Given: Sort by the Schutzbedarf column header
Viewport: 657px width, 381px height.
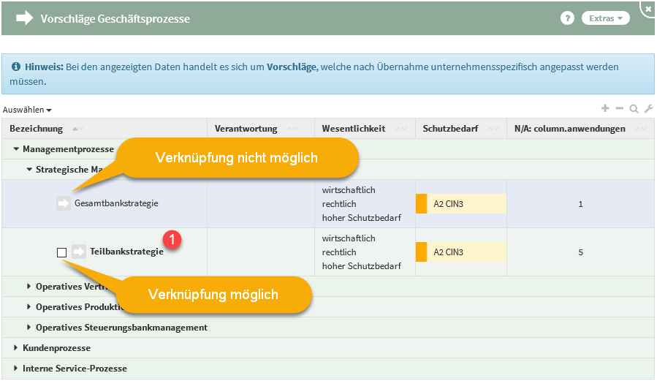Looking at the screenshot, I should (x=449, y=129).
